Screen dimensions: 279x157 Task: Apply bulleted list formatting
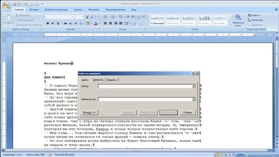(105, 17)
